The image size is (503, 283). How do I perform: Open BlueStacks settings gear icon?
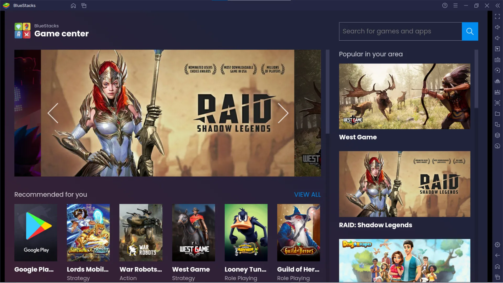tap(498, 244)
